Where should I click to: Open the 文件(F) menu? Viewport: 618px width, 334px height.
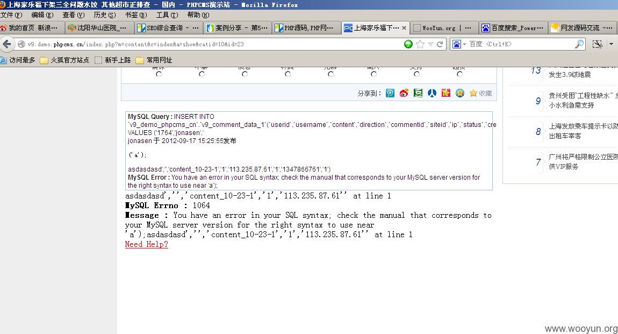coord(11,15)
